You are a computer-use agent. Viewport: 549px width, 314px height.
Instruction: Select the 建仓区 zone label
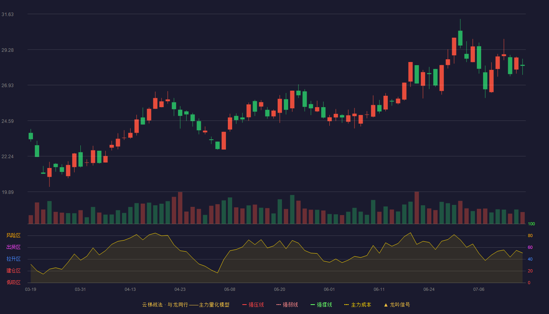click(x=13, y=271)
